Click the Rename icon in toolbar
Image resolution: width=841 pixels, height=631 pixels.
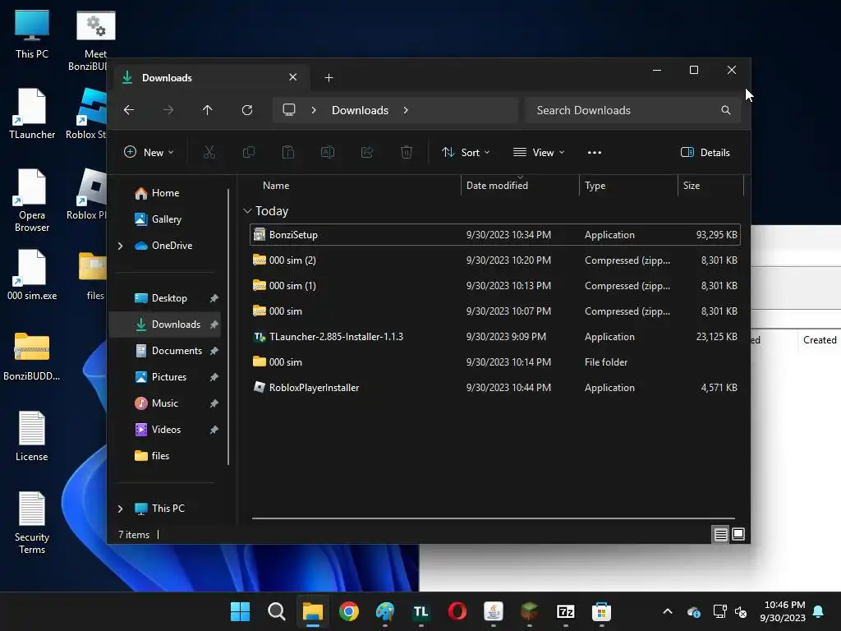[327, 152]
